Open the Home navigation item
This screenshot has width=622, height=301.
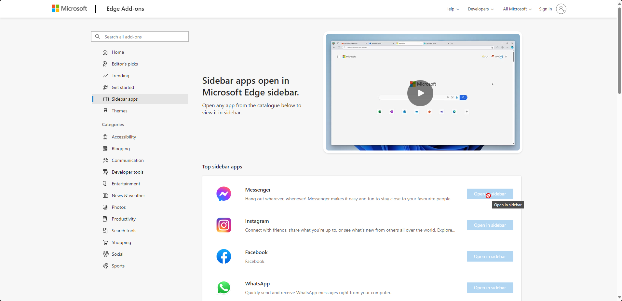click(140, 52)
